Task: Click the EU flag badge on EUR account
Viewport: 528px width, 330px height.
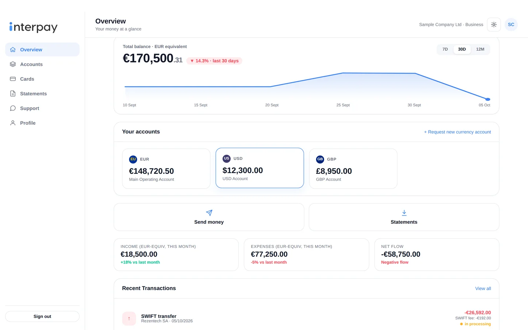Action: 133,159
